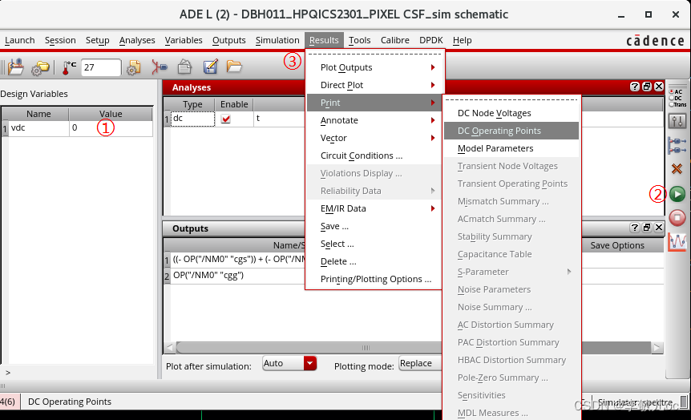
Task: Open the Simulation menu
Action: click(277, 40)
